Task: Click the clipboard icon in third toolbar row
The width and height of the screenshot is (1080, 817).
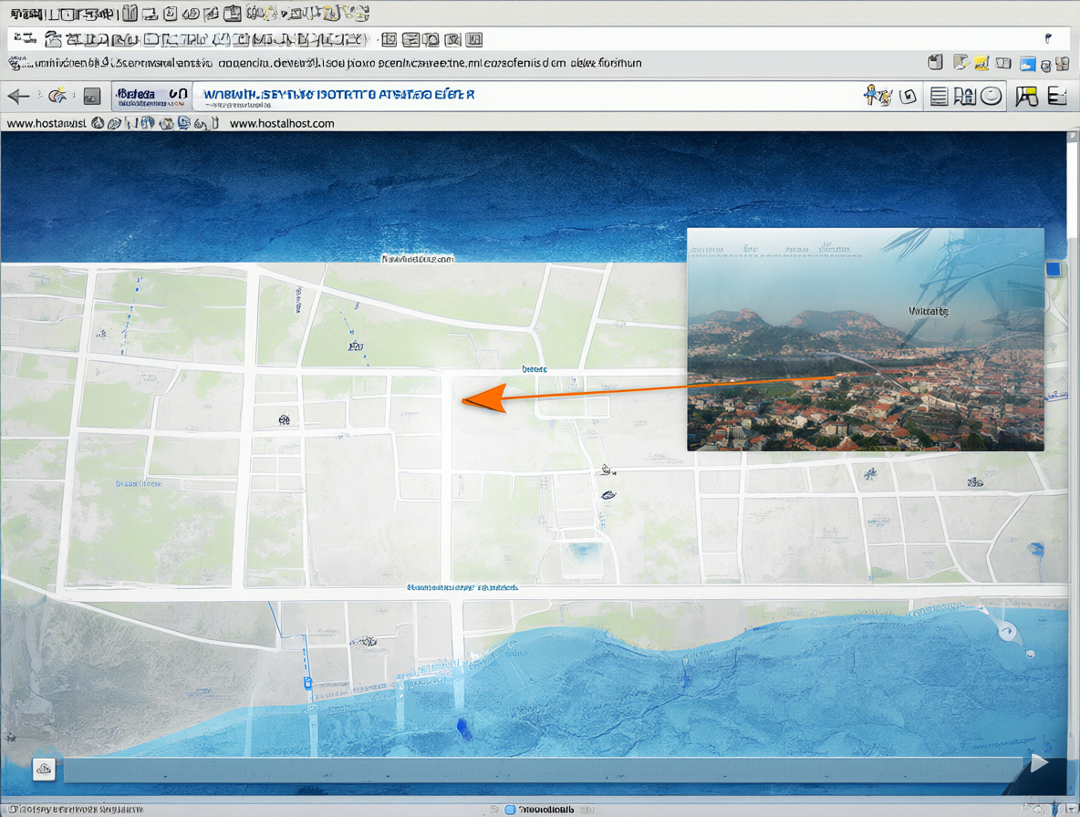Action: [x=935, y=63]
